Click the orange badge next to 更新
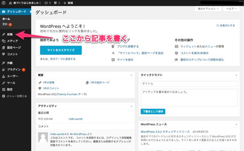The width and height of the screenshot is (244, 151). pyautogui.click(x=10, y=24)
